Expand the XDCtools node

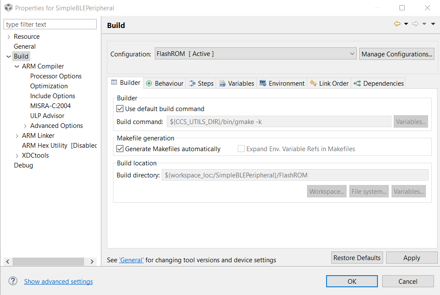coord(17,155)
